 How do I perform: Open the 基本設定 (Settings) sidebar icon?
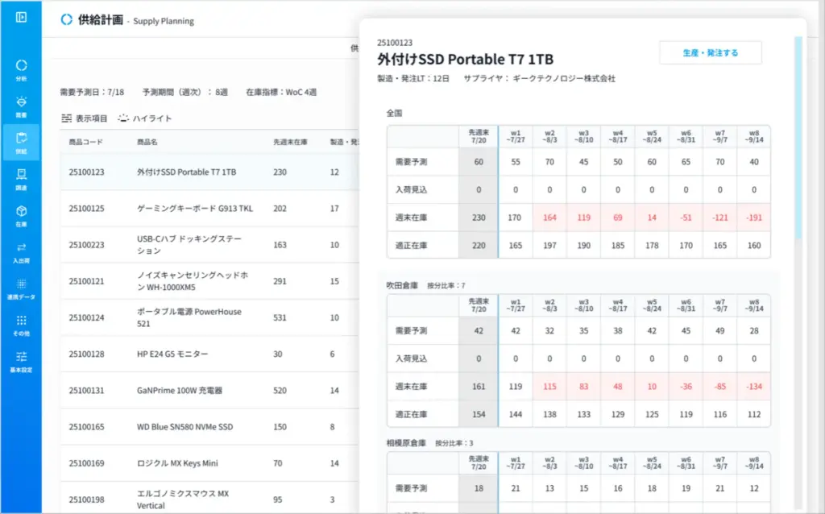pos(21,361)
